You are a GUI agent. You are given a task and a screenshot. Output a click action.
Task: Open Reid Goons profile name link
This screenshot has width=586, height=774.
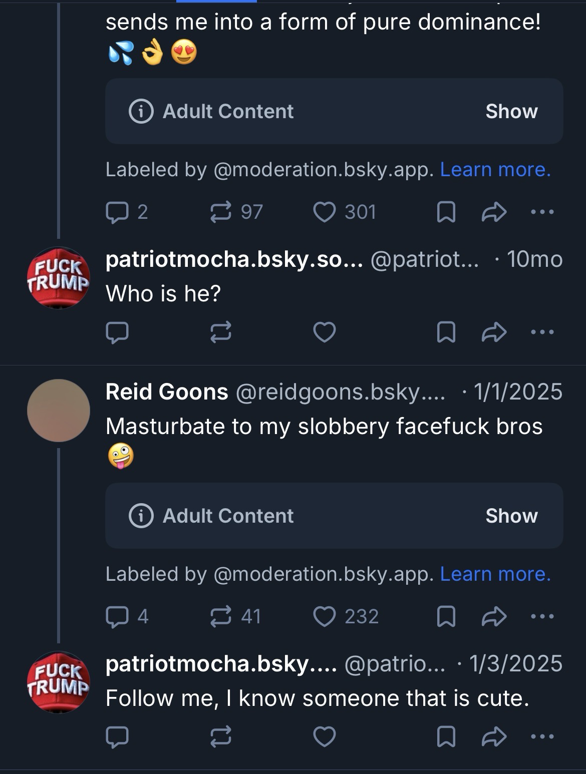point(167,392)
